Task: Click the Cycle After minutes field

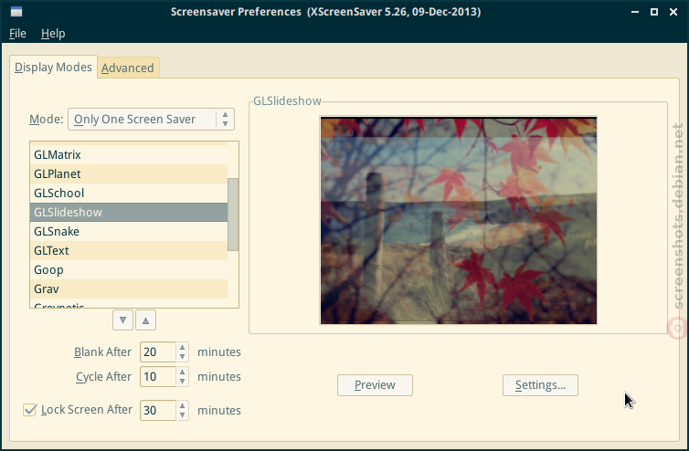Action: tap(158, 377)
